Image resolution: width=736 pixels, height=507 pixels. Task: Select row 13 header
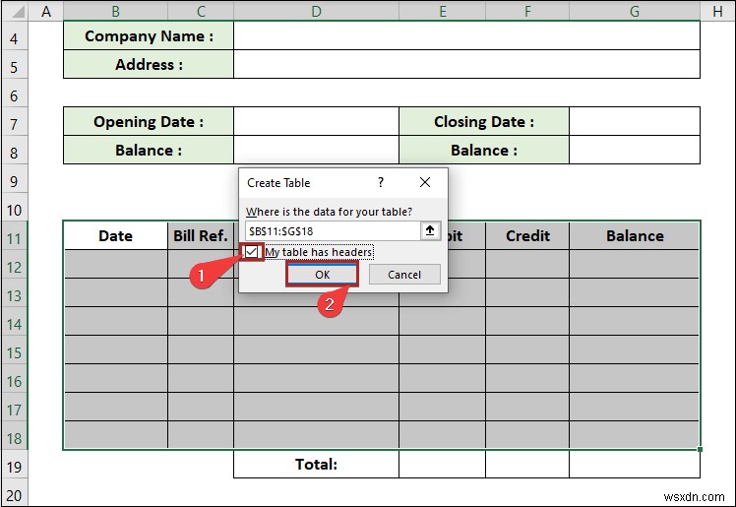tap(14, 295)
